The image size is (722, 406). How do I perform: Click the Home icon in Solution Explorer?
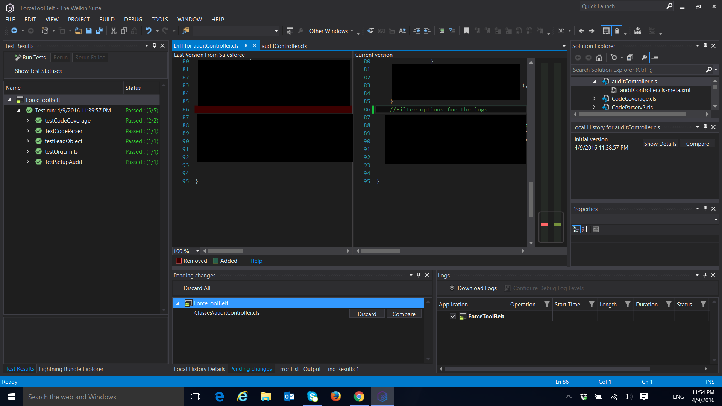click(599, 58)
